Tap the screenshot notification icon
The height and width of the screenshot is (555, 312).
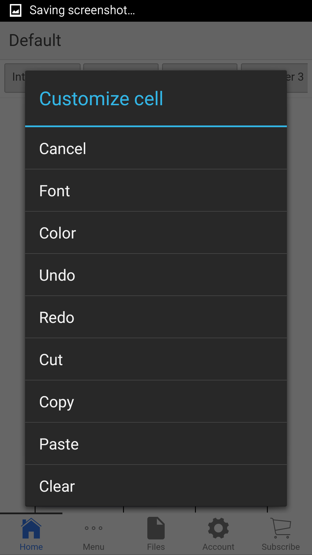[16, 11]
